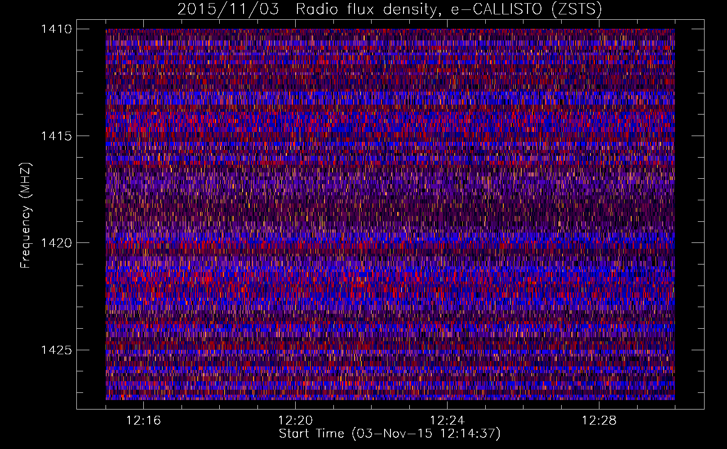This screenshot has height=449, width=727.
Task: Click the 1410 frequency tick label
Action: pyautogui.click(x=57, y=29)
